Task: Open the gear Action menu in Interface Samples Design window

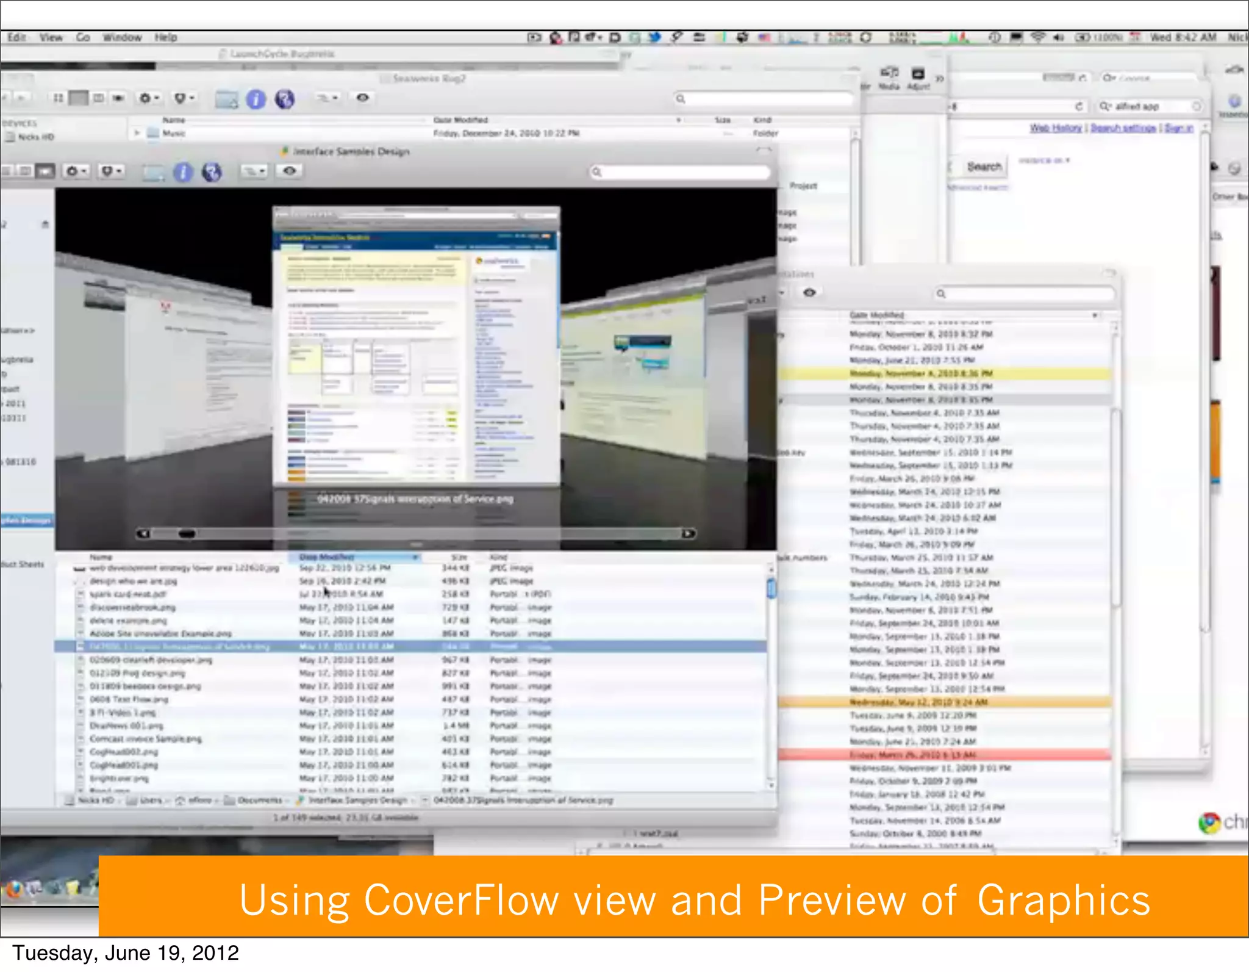Action: coord(76,172)
